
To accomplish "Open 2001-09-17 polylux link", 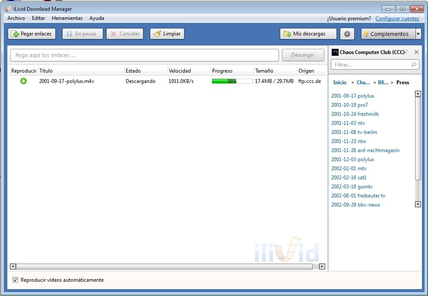I will [x=352, y=96].
